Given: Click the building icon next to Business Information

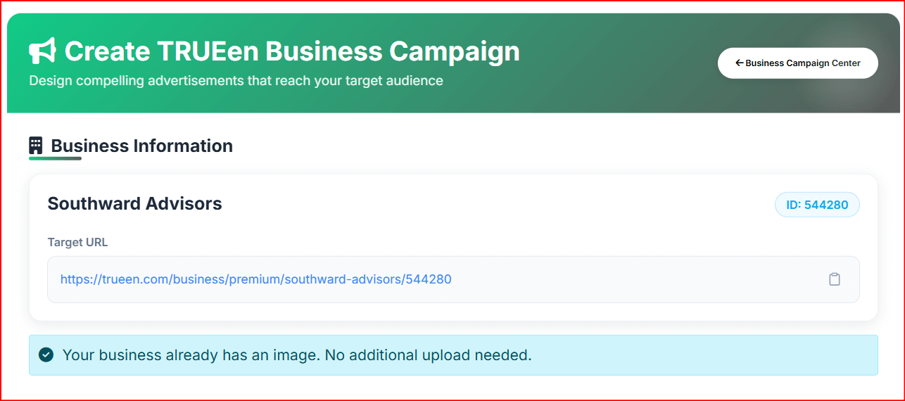Looking at the screenshot, I should [x=35, y=146].
